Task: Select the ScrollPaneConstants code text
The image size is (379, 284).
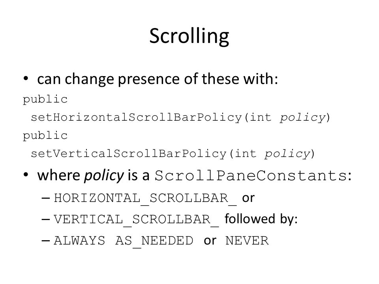Action: click(x=251, y=176)
